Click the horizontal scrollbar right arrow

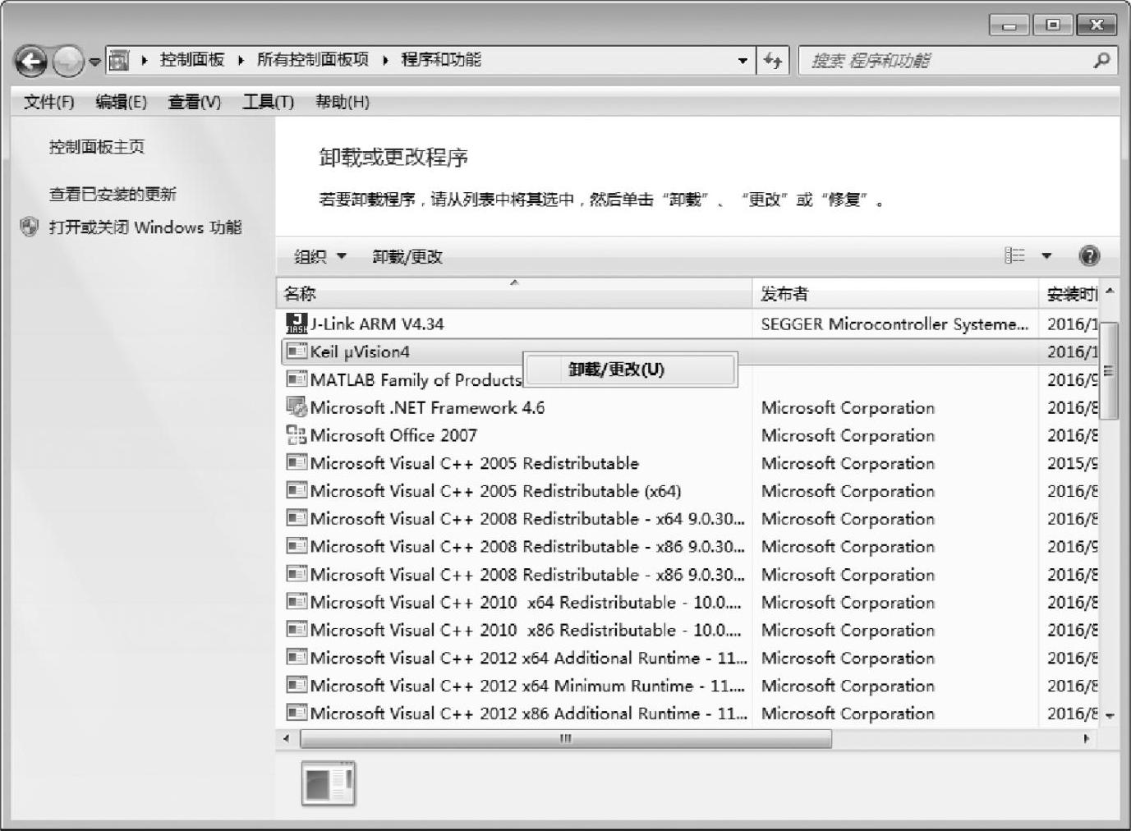click(1087, 738)
